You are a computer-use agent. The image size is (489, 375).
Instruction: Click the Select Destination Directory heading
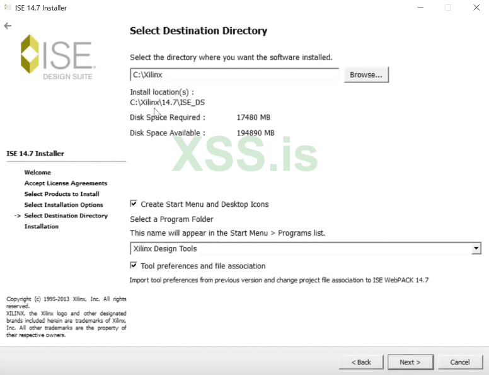point(198,31)
